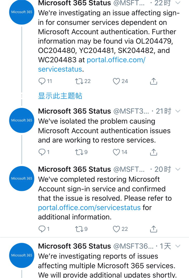189x278 pixels.
Task: Open servicestatus link in the resolved tweet
Action: tap(89, 208)
